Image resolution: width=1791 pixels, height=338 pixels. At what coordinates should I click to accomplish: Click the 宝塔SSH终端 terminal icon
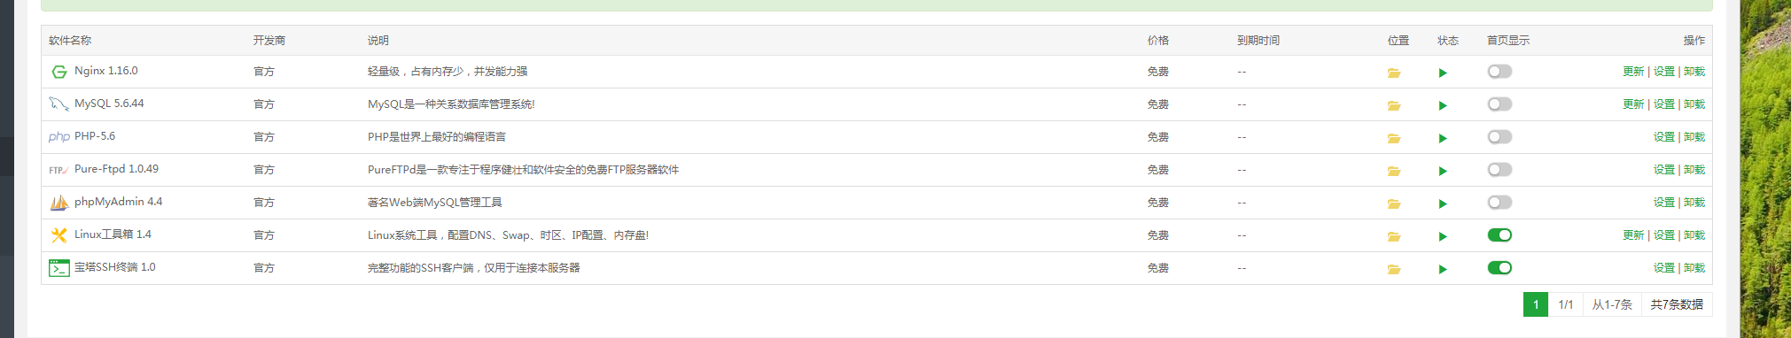point(58,268)
